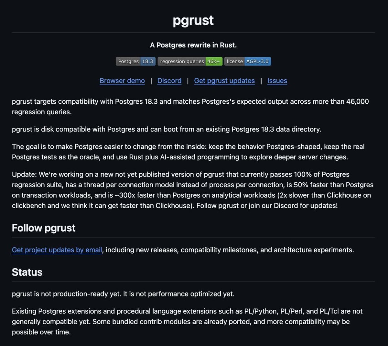Click the divider line beneath pgrust title
Image resolution: width=388 pixels, height=346 pixels.
pos(193,32)
